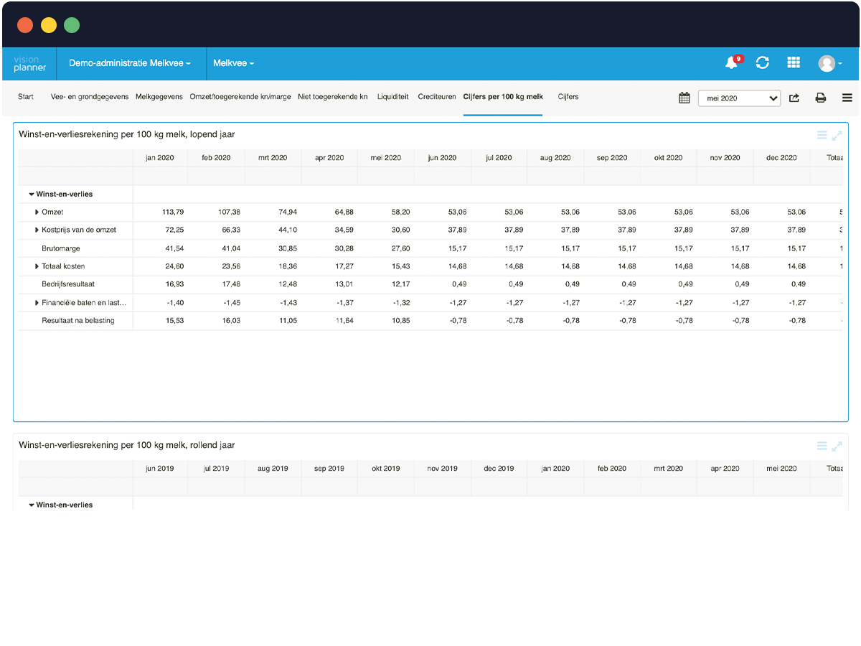Click the print icon in toolbar

click(x=821, y=98)
